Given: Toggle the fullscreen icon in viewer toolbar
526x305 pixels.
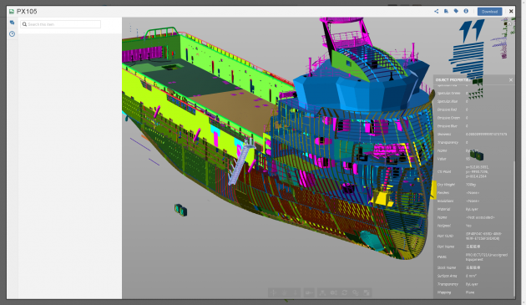Looking at the screenshot, I should pyautogui.click(x=367, y=292).
